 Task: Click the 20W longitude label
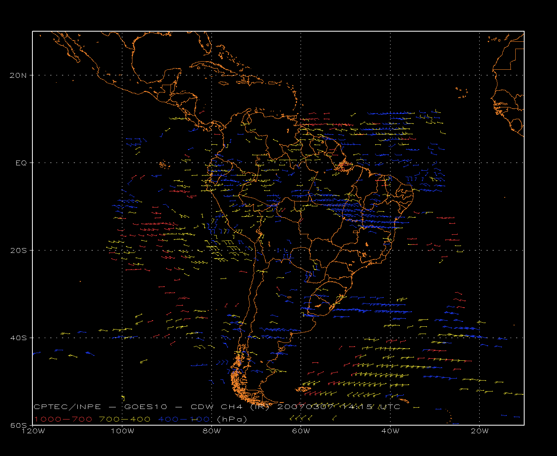(480, 431)
